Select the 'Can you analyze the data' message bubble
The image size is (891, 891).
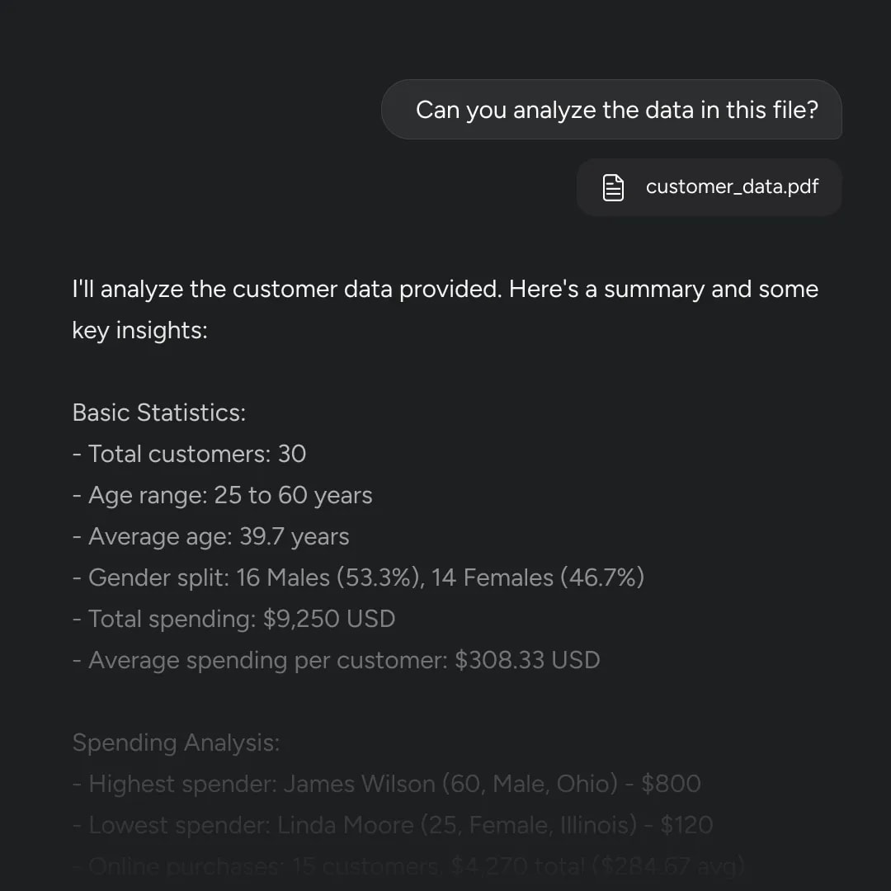tap(611, 110)
